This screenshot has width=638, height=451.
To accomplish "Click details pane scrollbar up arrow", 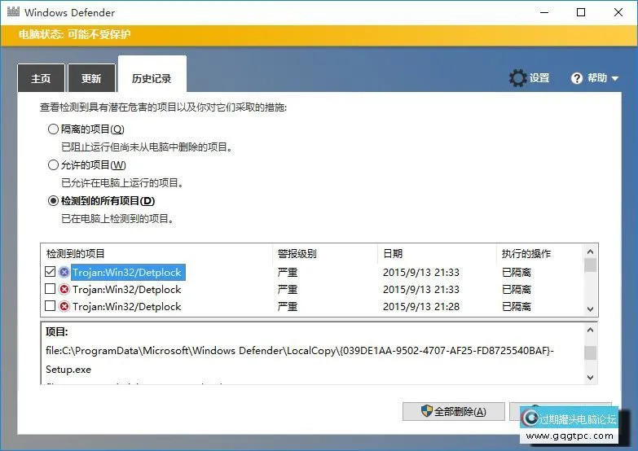I will pyautogui.click(x=591, y=330).
